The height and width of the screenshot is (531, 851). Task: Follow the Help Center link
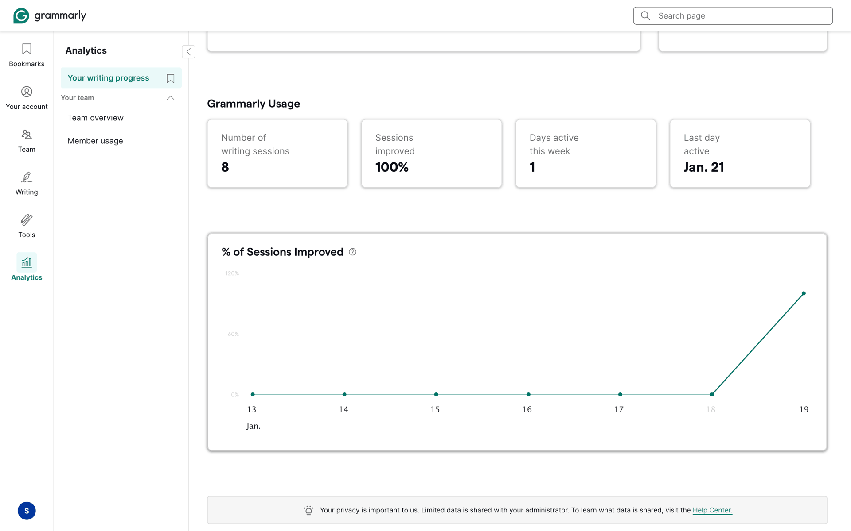point(712,510)
